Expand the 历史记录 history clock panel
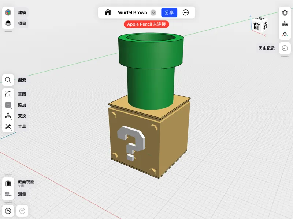The image size is (293, 219). (285, 48)
